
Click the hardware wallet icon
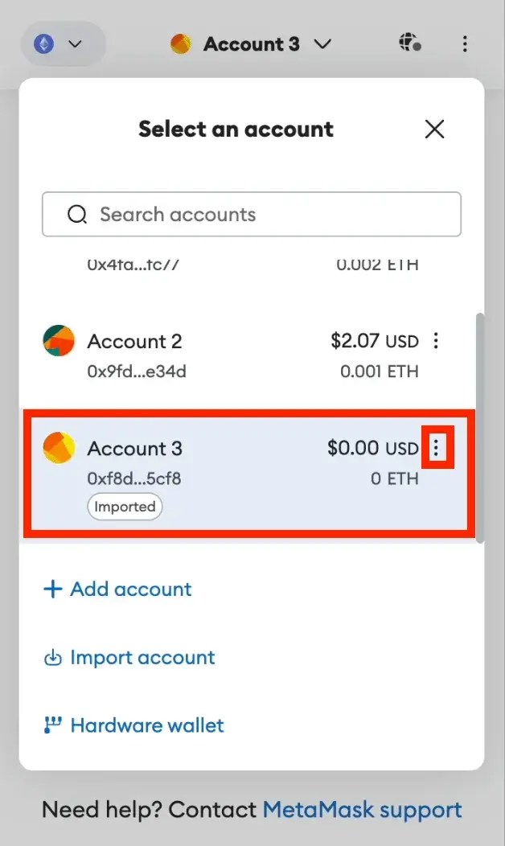tap(51, 725)
